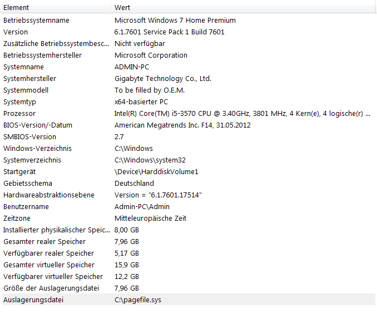Click the value Deutschland
The height and width of the screenshot is (320, 377).
134,184
